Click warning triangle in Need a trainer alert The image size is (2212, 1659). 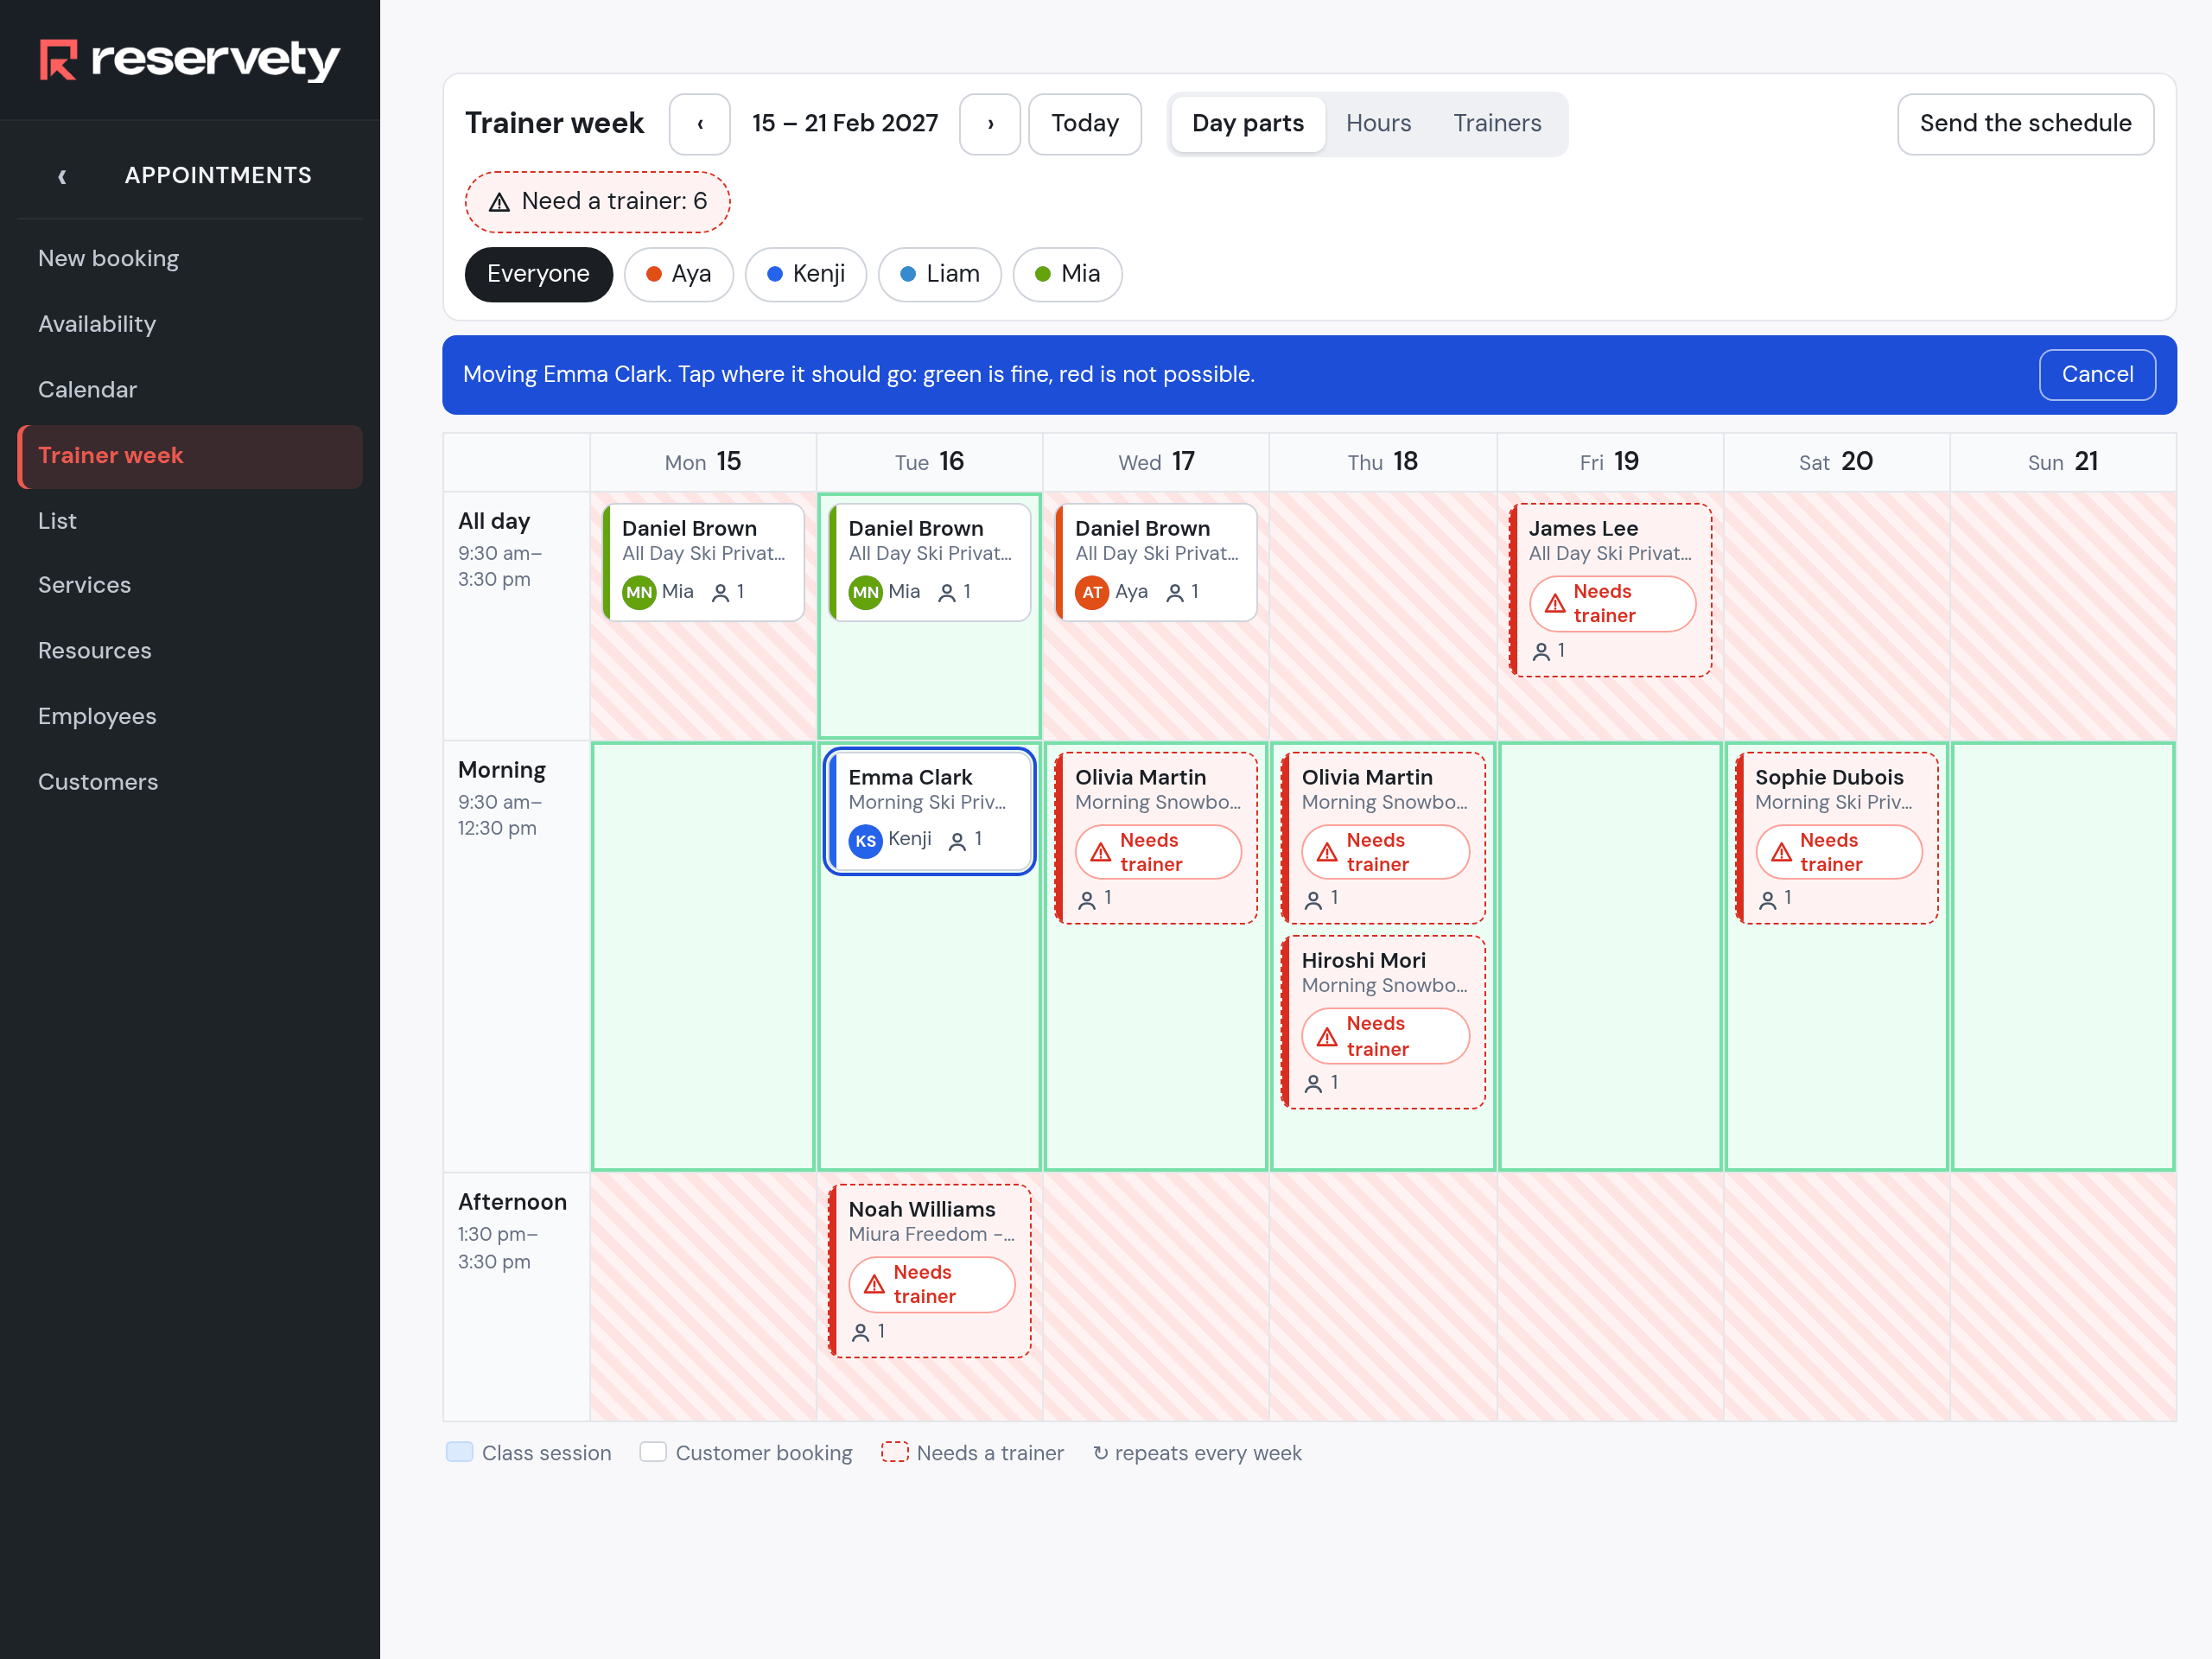click(499, 202)
